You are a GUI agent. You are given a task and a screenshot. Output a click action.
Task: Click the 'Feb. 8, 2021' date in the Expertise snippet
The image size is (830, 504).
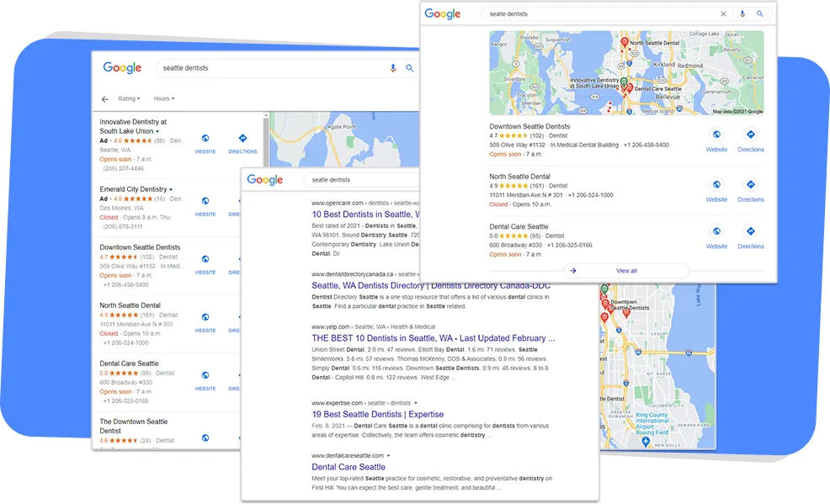point(328,427)
